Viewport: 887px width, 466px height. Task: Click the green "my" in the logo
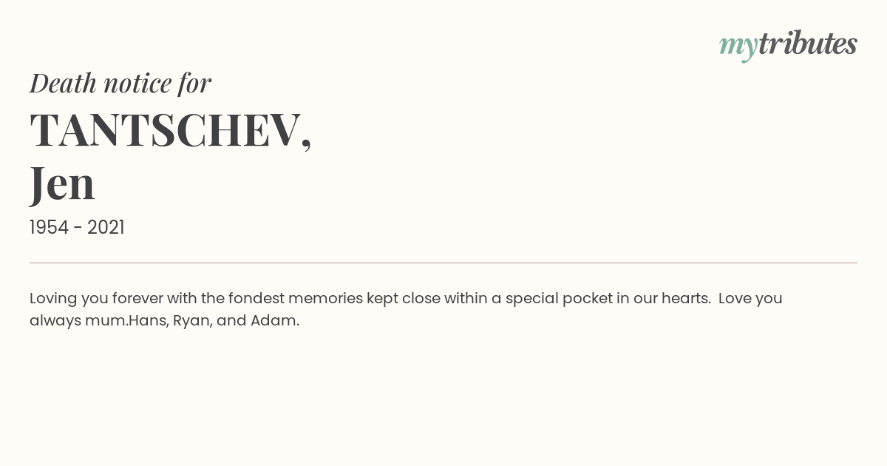pos(738,47)
